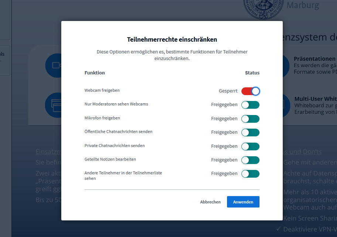Toggle Private Chatnachrichten senden switch
This screenshot has width=337, height=237.
click(250, 146)
